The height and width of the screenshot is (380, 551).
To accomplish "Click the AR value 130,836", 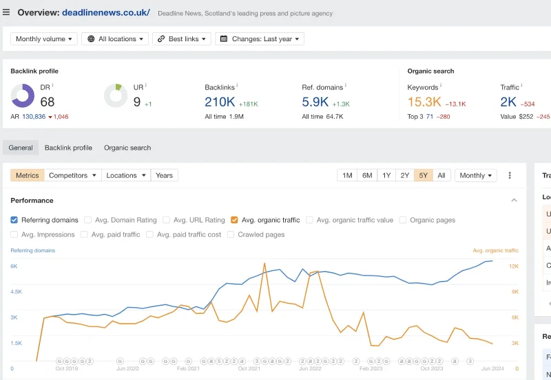I will point(34,117).
